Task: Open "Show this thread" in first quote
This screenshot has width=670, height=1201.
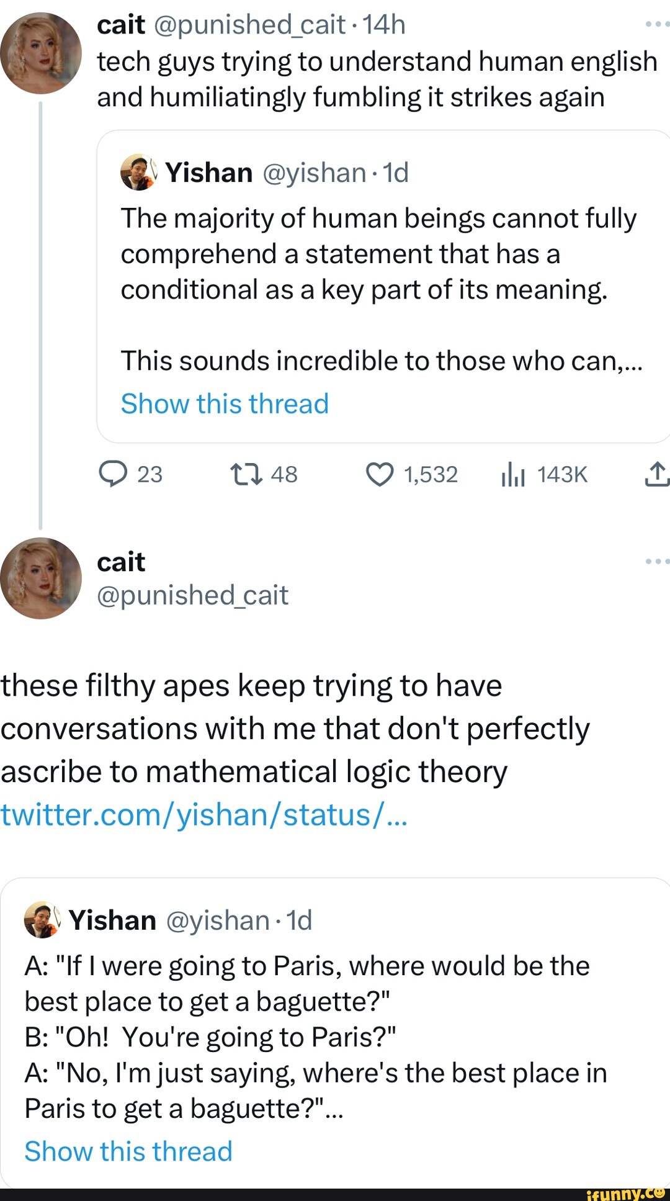Action: point(225,404)
